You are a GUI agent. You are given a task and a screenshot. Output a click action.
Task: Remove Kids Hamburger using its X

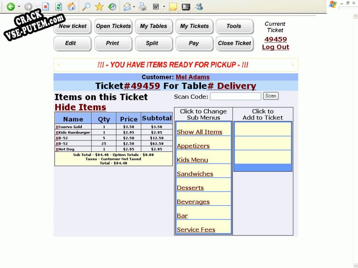tap(57, 132)
